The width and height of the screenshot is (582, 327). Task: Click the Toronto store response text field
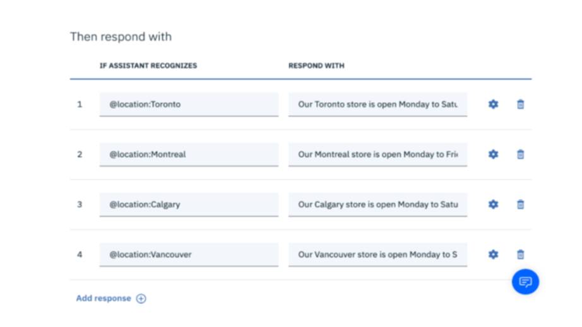tap(377, 105)
